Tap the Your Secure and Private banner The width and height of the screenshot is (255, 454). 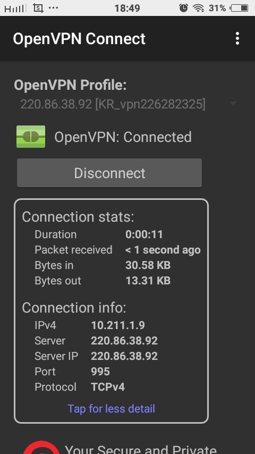tap(141, 449)
